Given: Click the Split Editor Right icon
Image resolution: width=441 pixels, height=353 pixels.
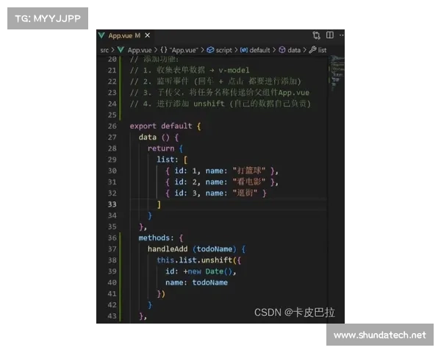Looking at the screenshot, I should [329, 35].
